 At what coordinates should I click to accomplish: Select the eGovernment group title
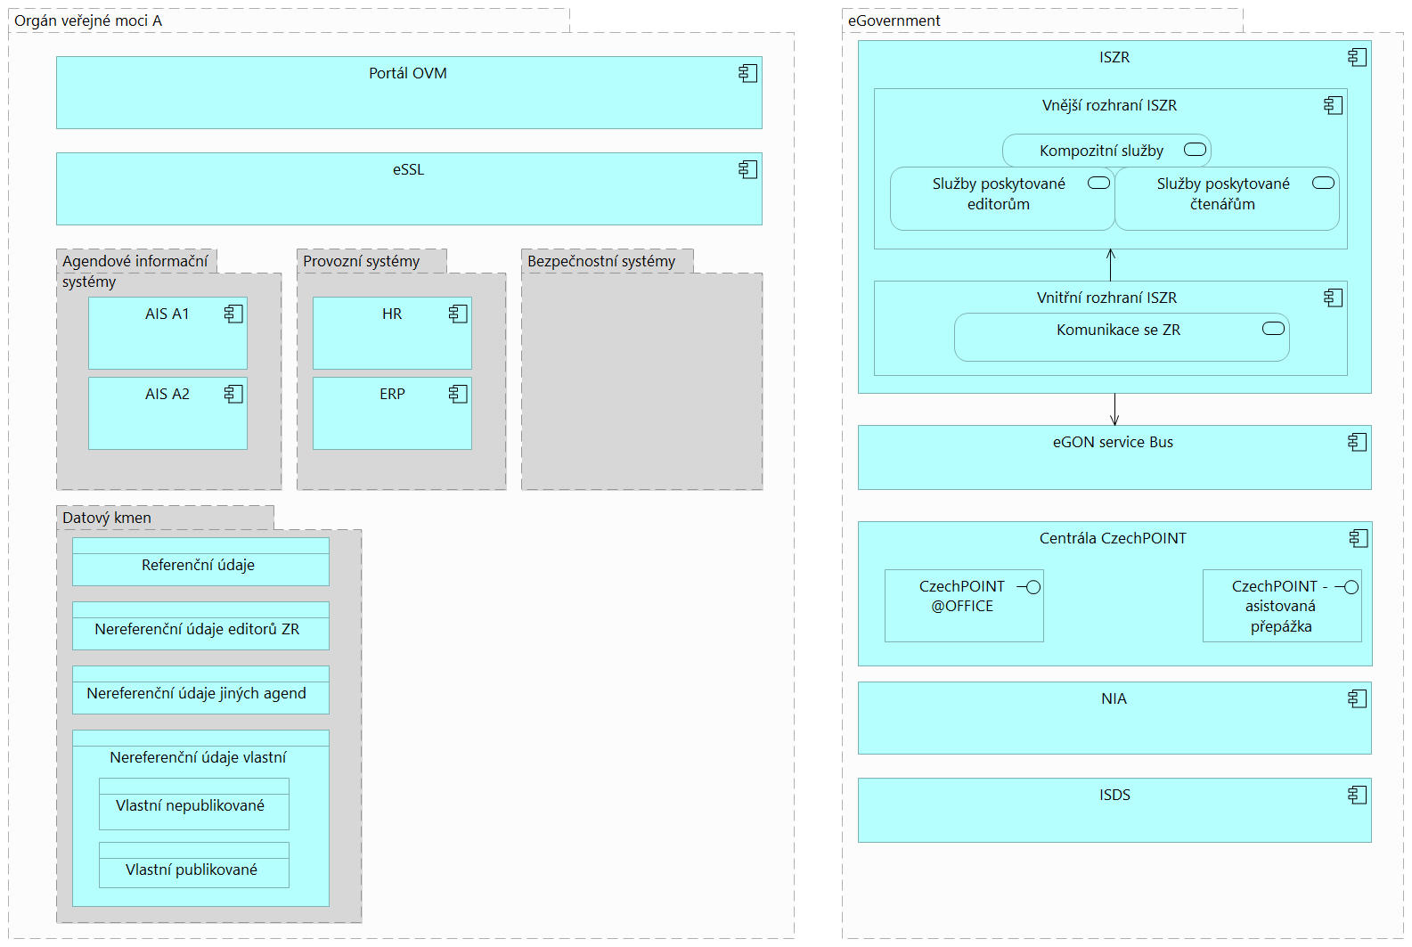[894, 20]
